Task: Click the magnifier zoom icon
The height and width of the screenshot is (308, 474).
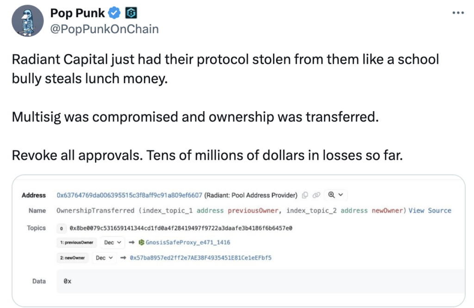Action: pyautogui.click(x=331, y=195)
